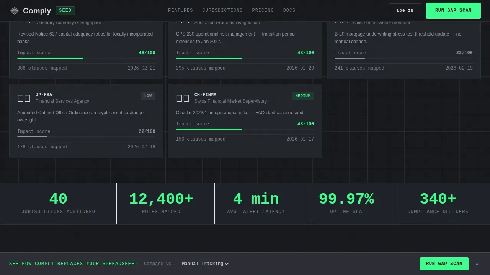The image size is (490, 275).
Task: Click the SEED badge
Action: tap(65, 11)
